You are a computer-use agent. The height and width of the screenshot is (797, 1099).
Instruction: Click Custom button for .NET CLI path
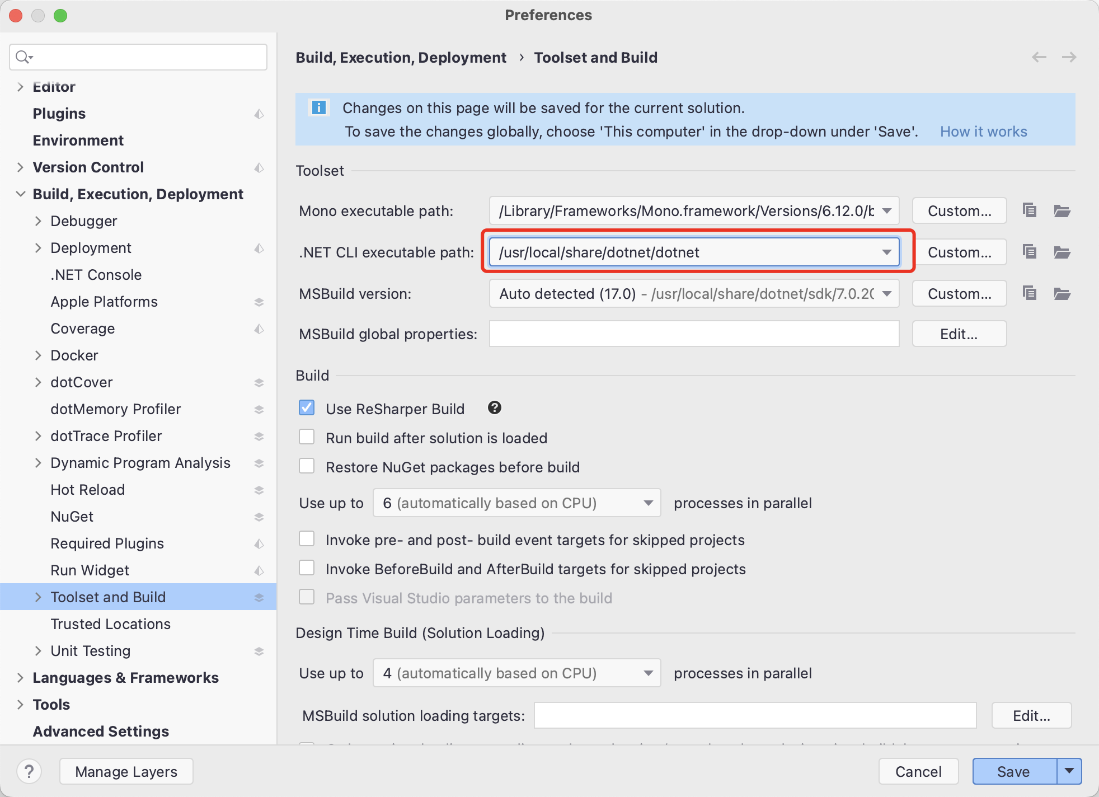coord(959,252)
